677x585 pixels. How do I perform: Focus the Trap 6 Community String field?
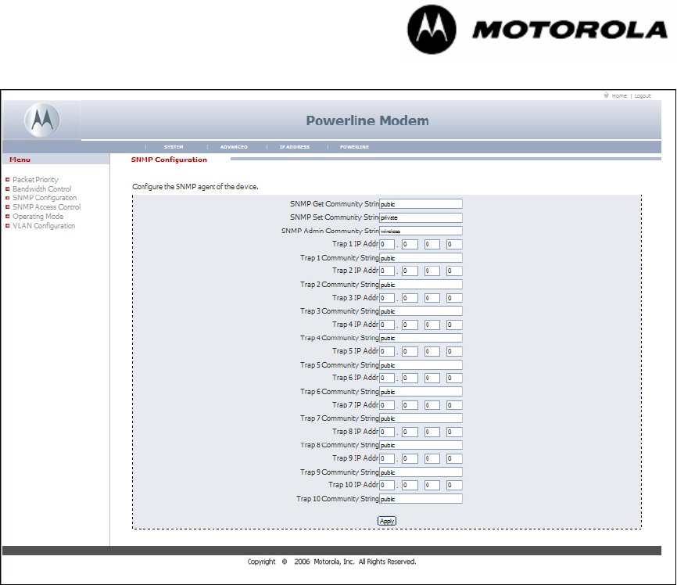tap(421, 392)
